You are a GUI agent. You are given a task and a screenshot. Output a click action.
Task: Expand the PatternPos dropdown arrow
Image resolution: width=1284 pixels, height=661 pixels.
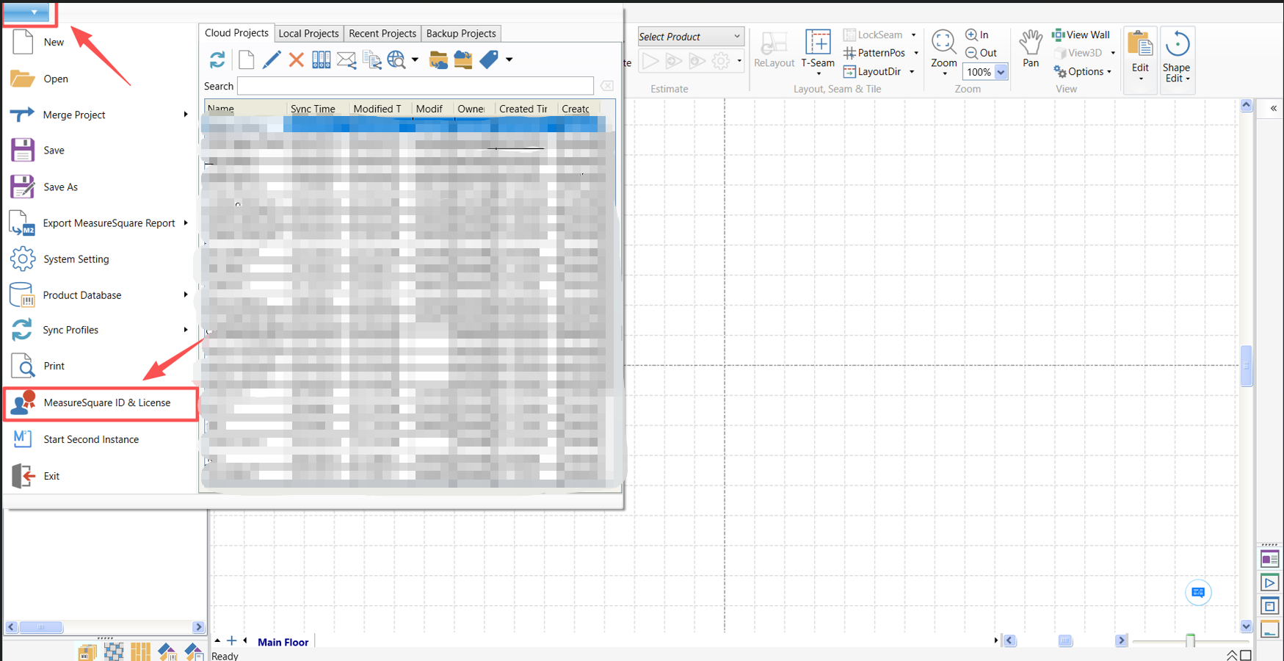[x=915, y=53]
